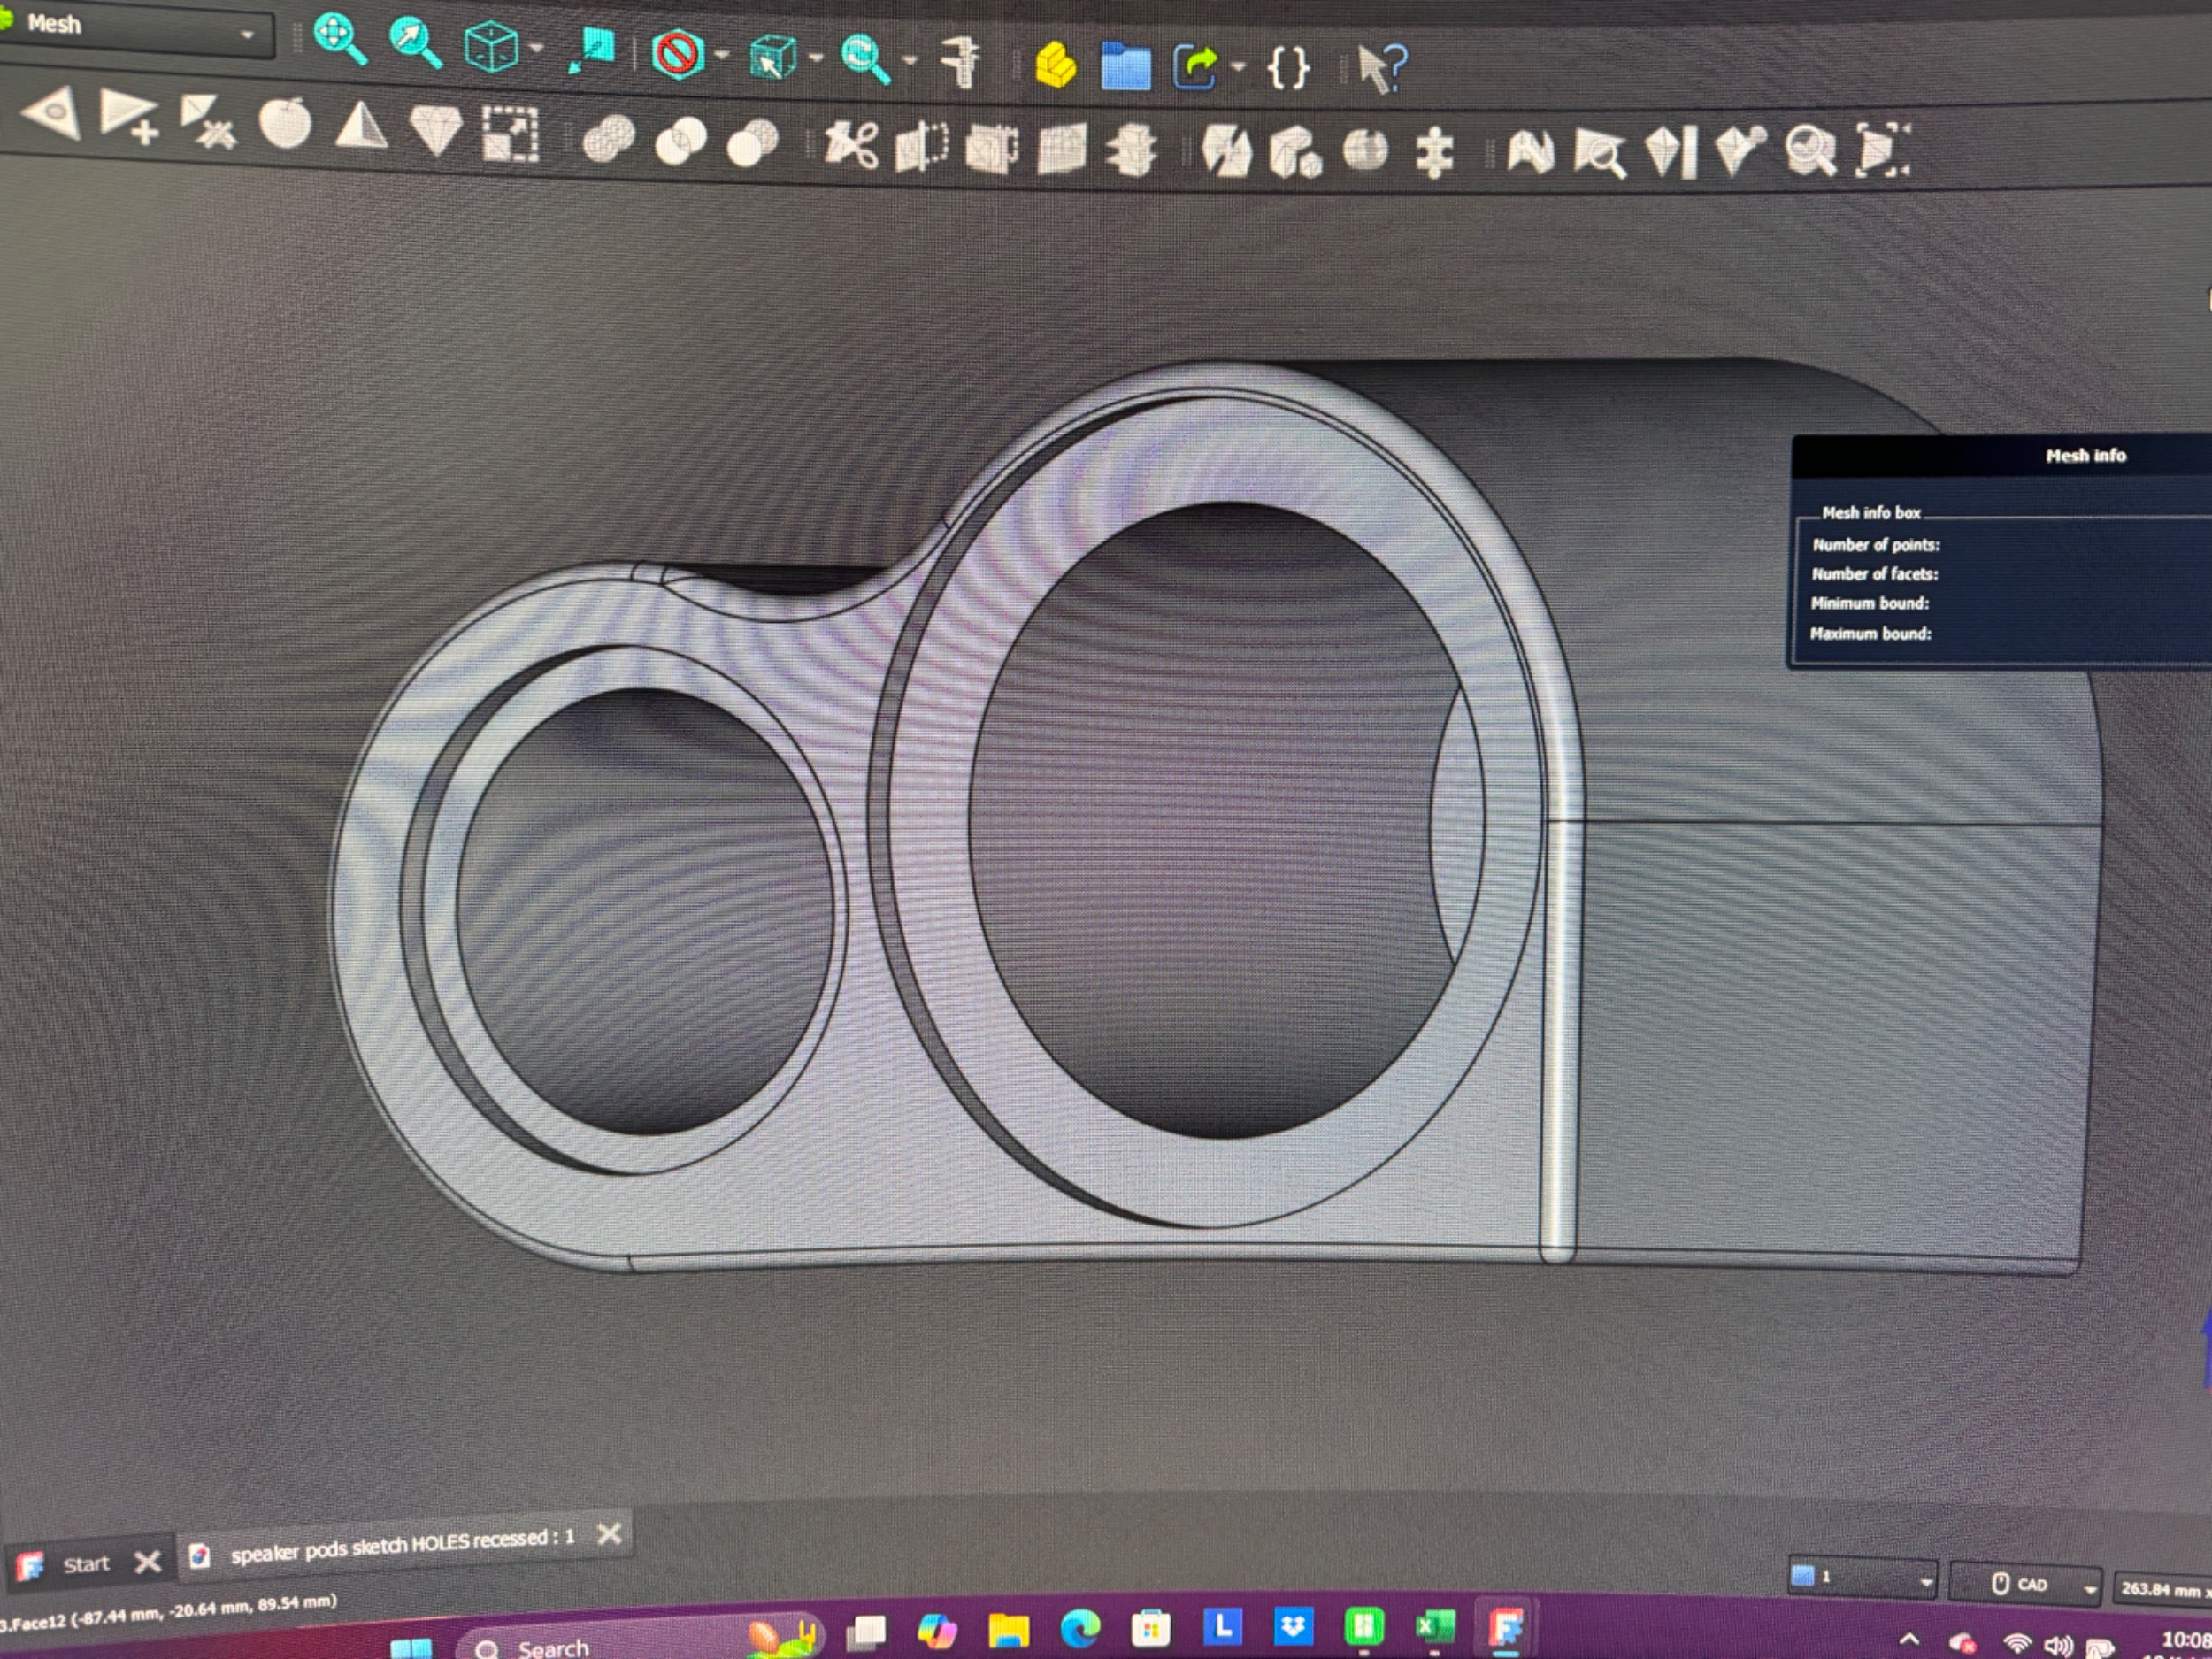
Task: Select the speaker pods sketch document tab
Action: 400,1546
